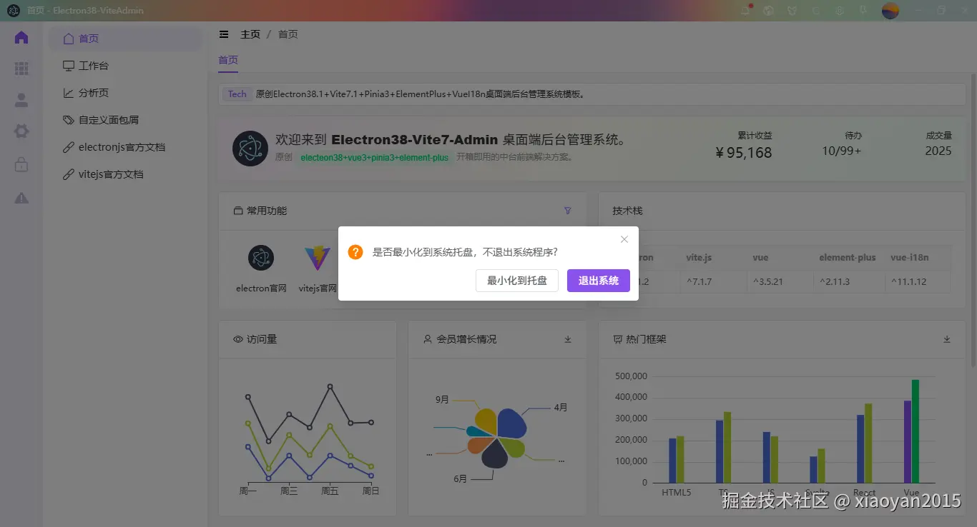Open the filter icon in 常用功能 card

click(x=568, y=211)
